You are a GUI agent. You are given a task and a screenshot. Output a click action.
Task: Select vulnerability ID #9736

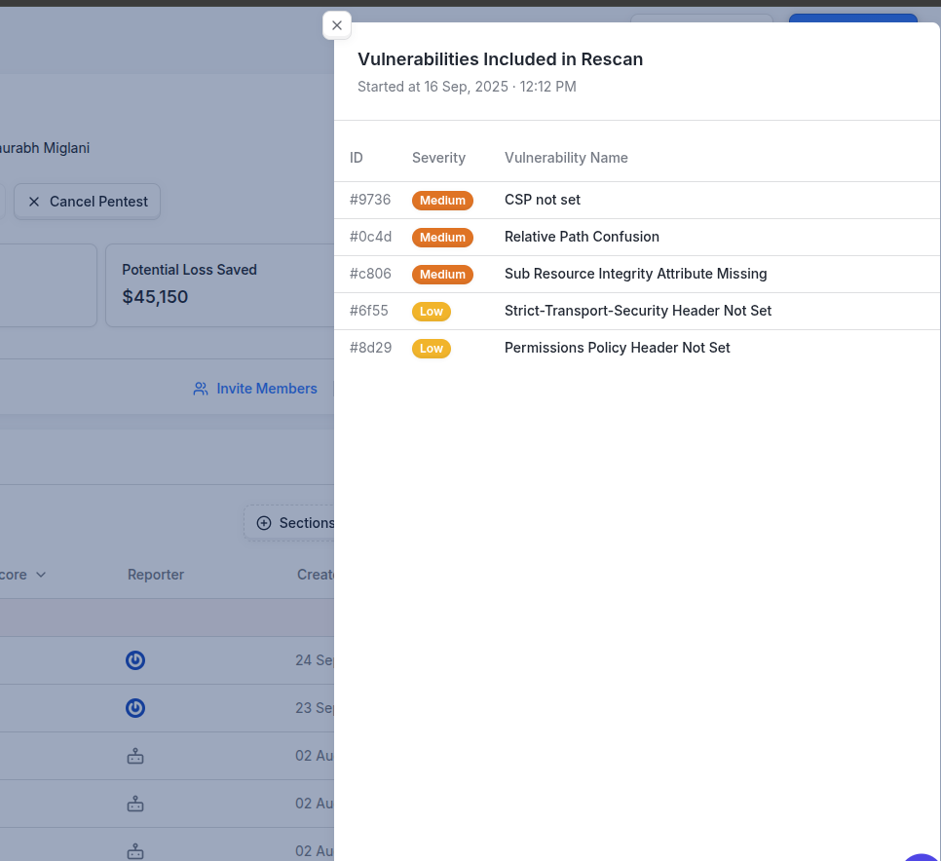tap(370, 200)
